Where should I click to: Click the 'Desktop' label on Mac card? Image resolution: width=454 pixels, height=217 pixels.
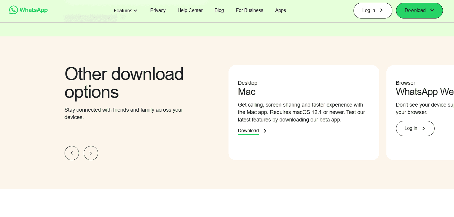tap(248, 83)
